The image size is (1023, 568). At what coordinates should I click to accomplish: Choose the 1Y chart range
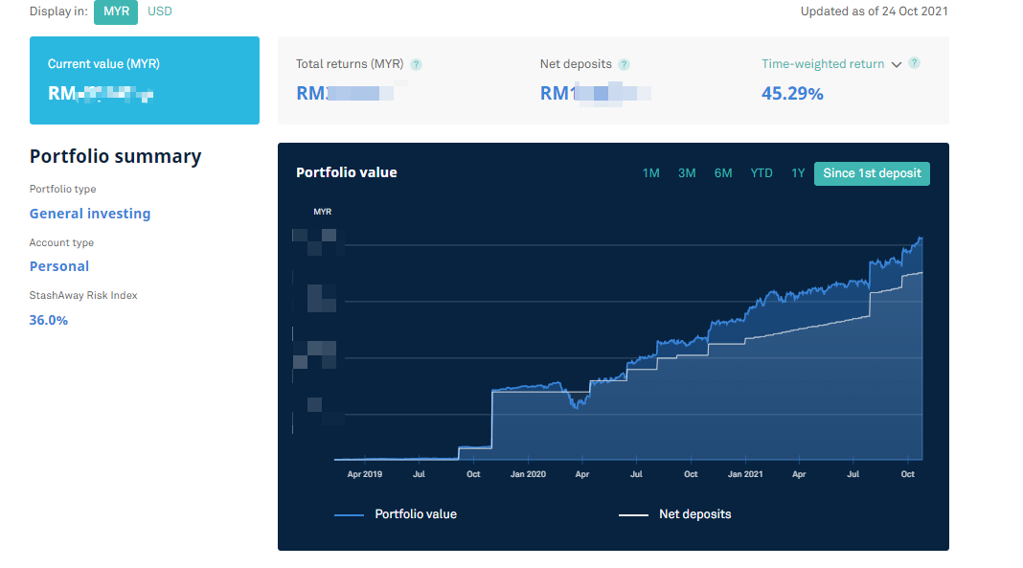(798, 173)
